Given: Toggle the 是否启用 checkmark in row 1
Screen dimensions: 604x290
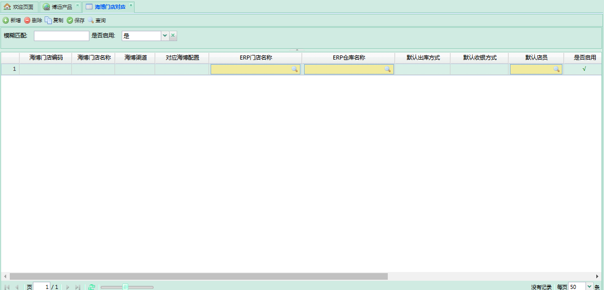Looking at the screenshot, I should (584, 69).
